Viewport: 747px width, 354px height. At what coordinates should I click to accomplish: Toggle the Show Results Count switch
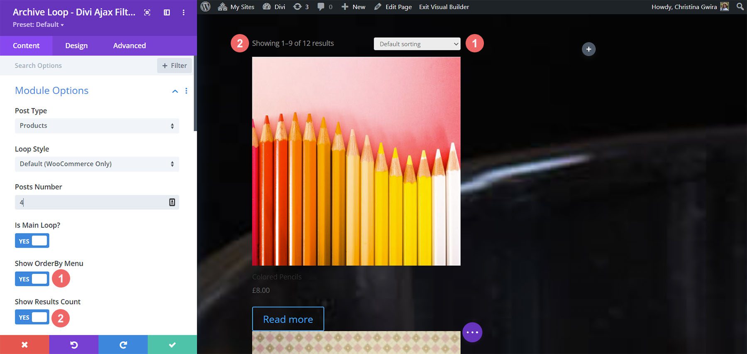(x=32, y=317)
